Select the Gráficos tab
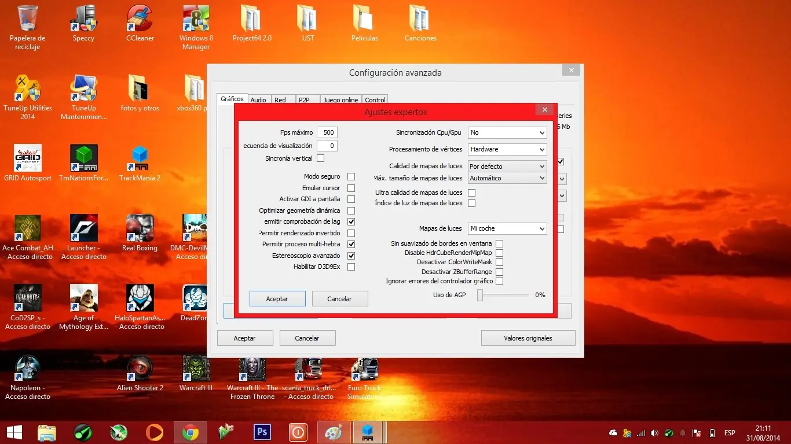The image size is (791, 444). point(232,99)
